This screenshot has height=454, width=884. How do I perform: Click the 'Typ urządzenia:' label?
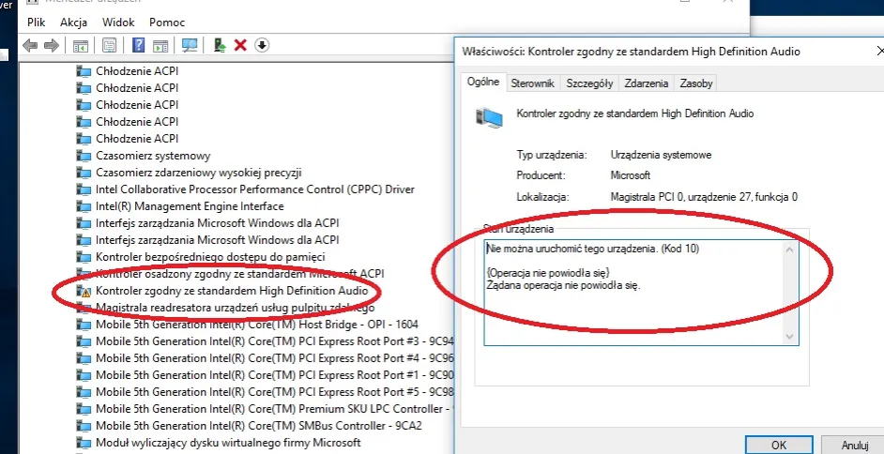[x=552, y=155]
